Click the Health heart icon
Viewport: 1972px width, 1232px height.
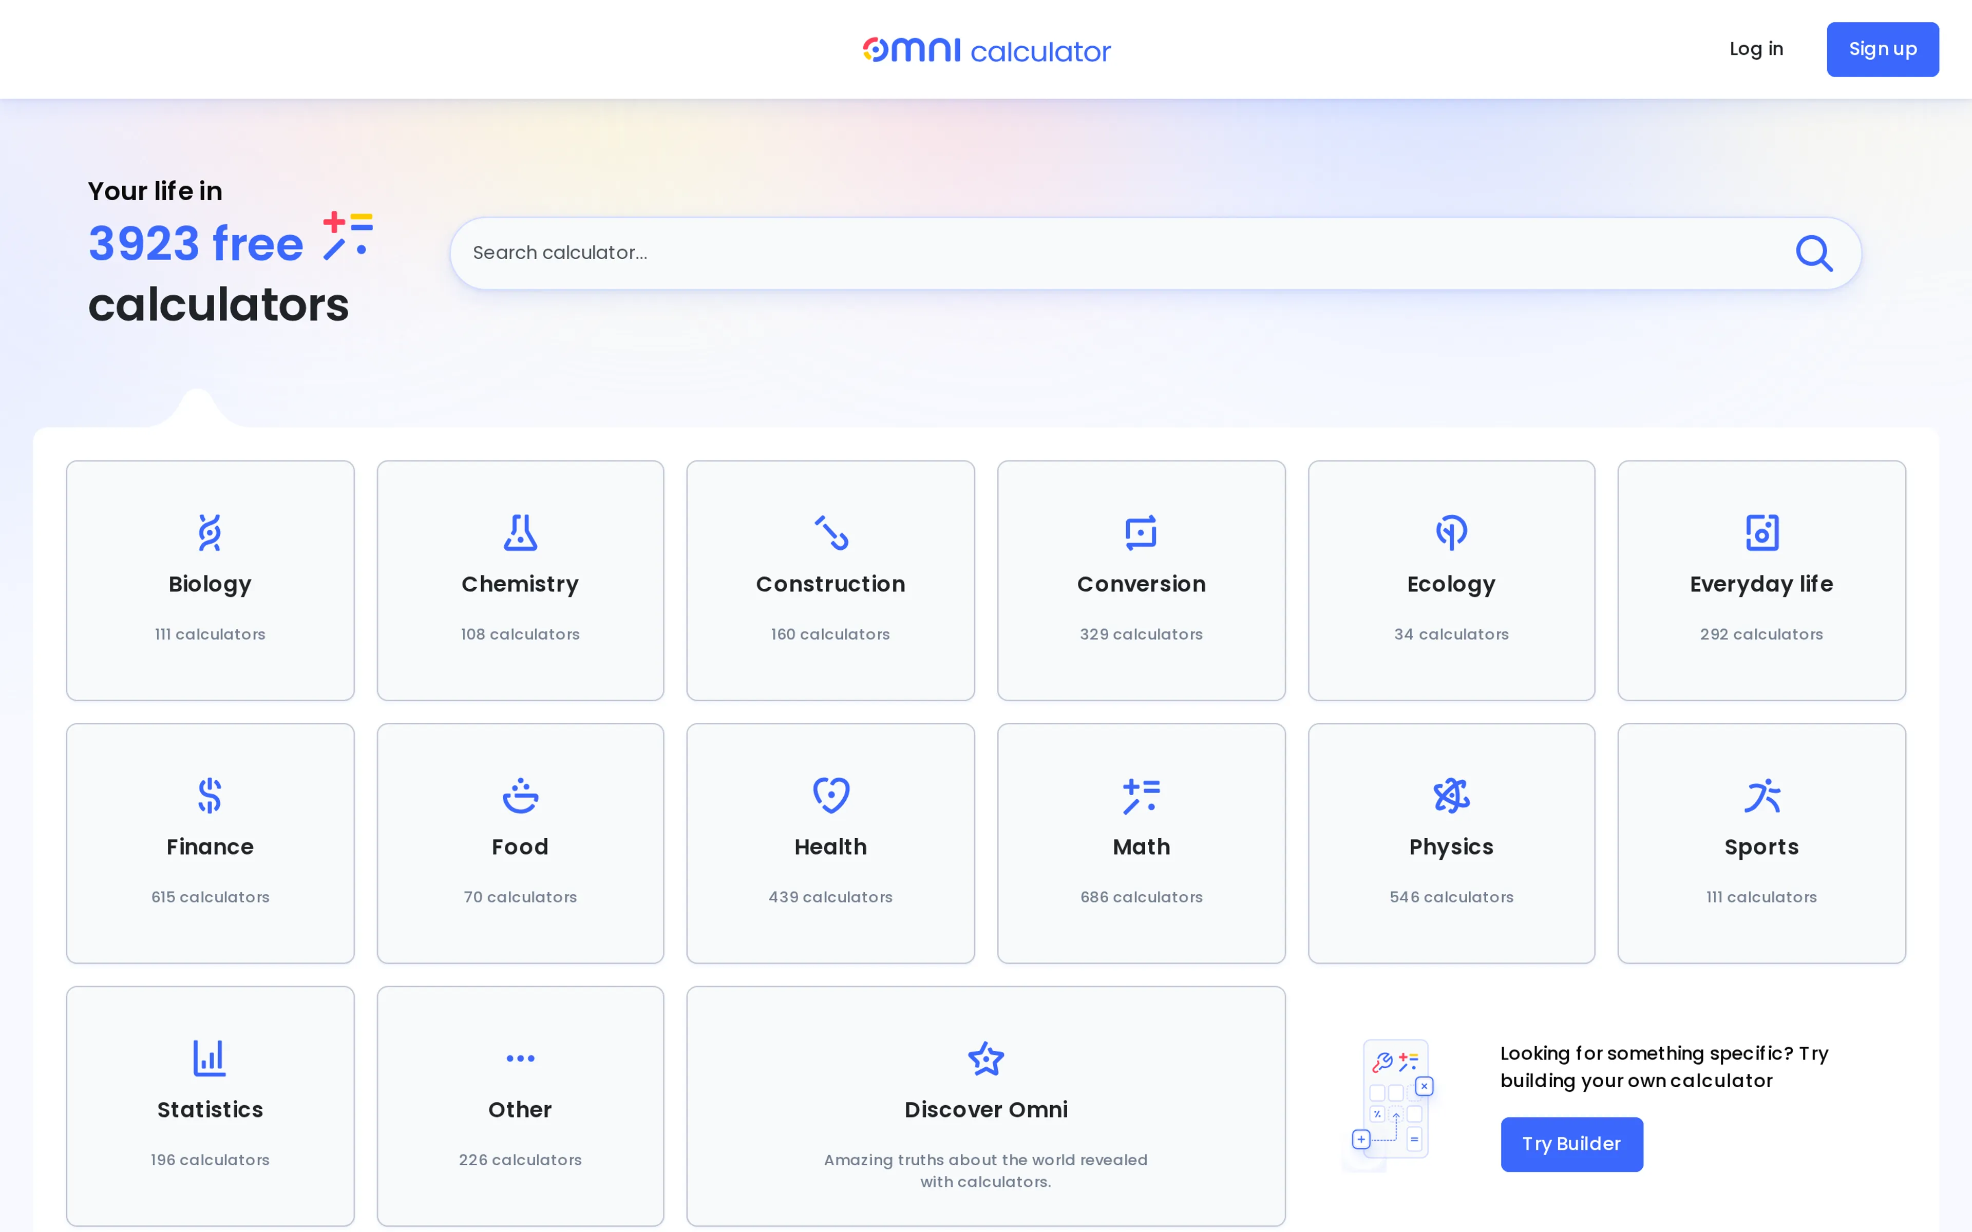(831, 795)
